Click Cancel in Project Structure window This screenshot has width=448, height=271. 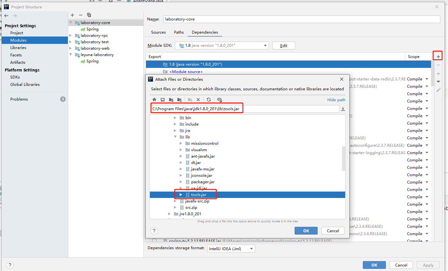(x=401, y=265)
